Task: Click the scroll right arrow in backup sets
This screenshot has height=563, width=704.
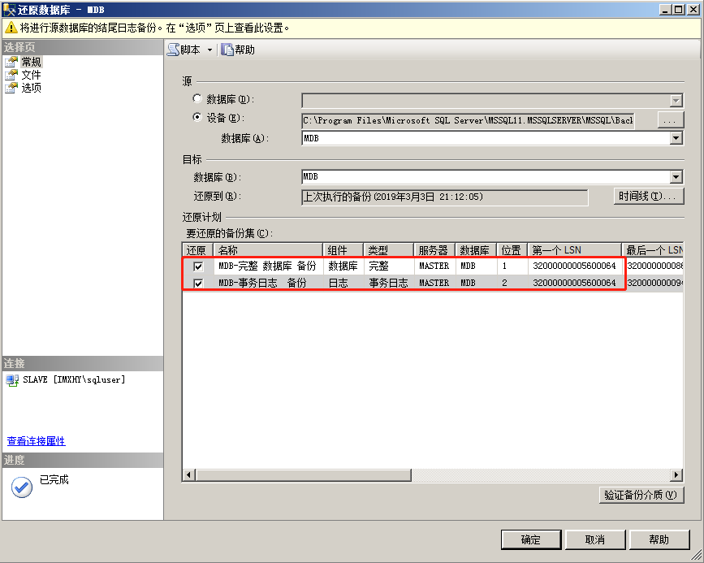Action: pos(676,475)
